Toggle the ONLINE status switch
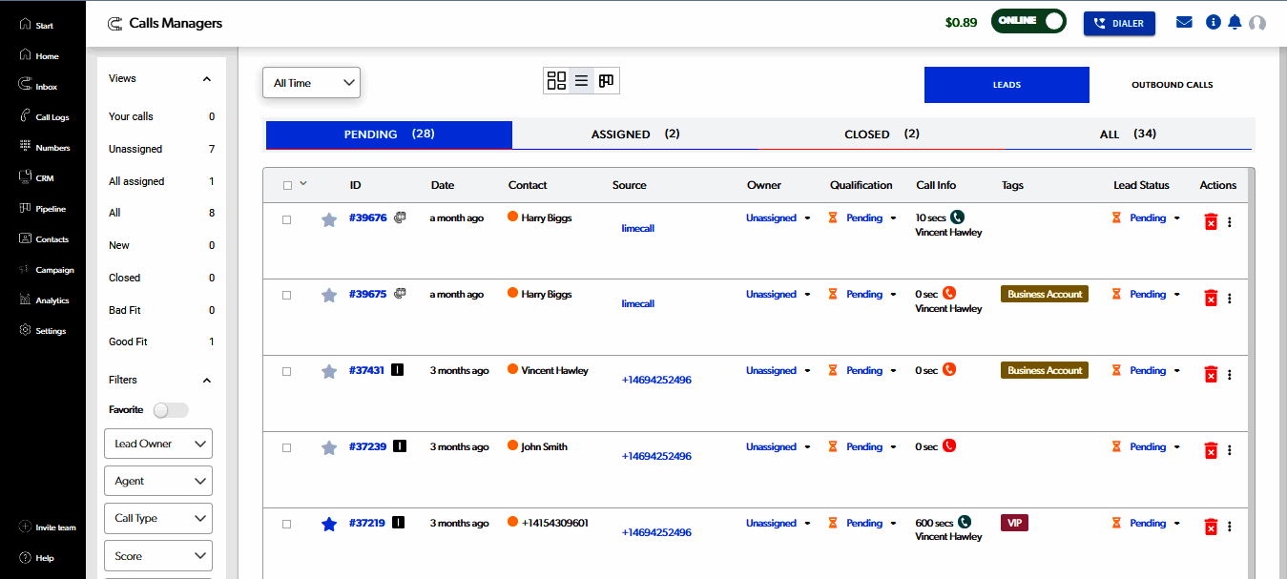 (x=1028, y=21)
